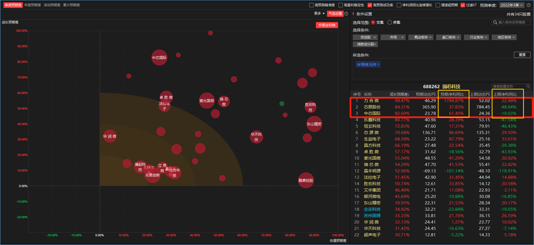Switch to 滚动预期差 tab
Viewport: 534px width, 245px height.
tap(52, 5)
